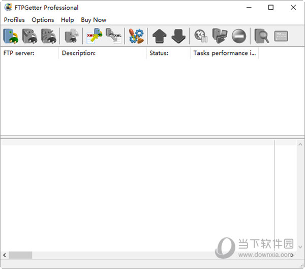305x269 pixels.
Task: Maximize the FTPGetter window
Action: click(x=271, y=8)
